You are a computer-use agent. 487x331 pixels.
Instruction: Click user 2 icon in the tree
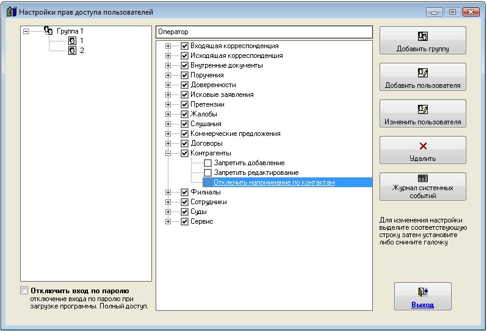pos(73,50)
